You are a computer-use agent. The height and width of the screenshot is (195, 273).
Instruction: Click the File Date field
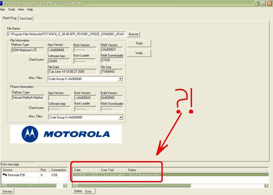point(72,72)
